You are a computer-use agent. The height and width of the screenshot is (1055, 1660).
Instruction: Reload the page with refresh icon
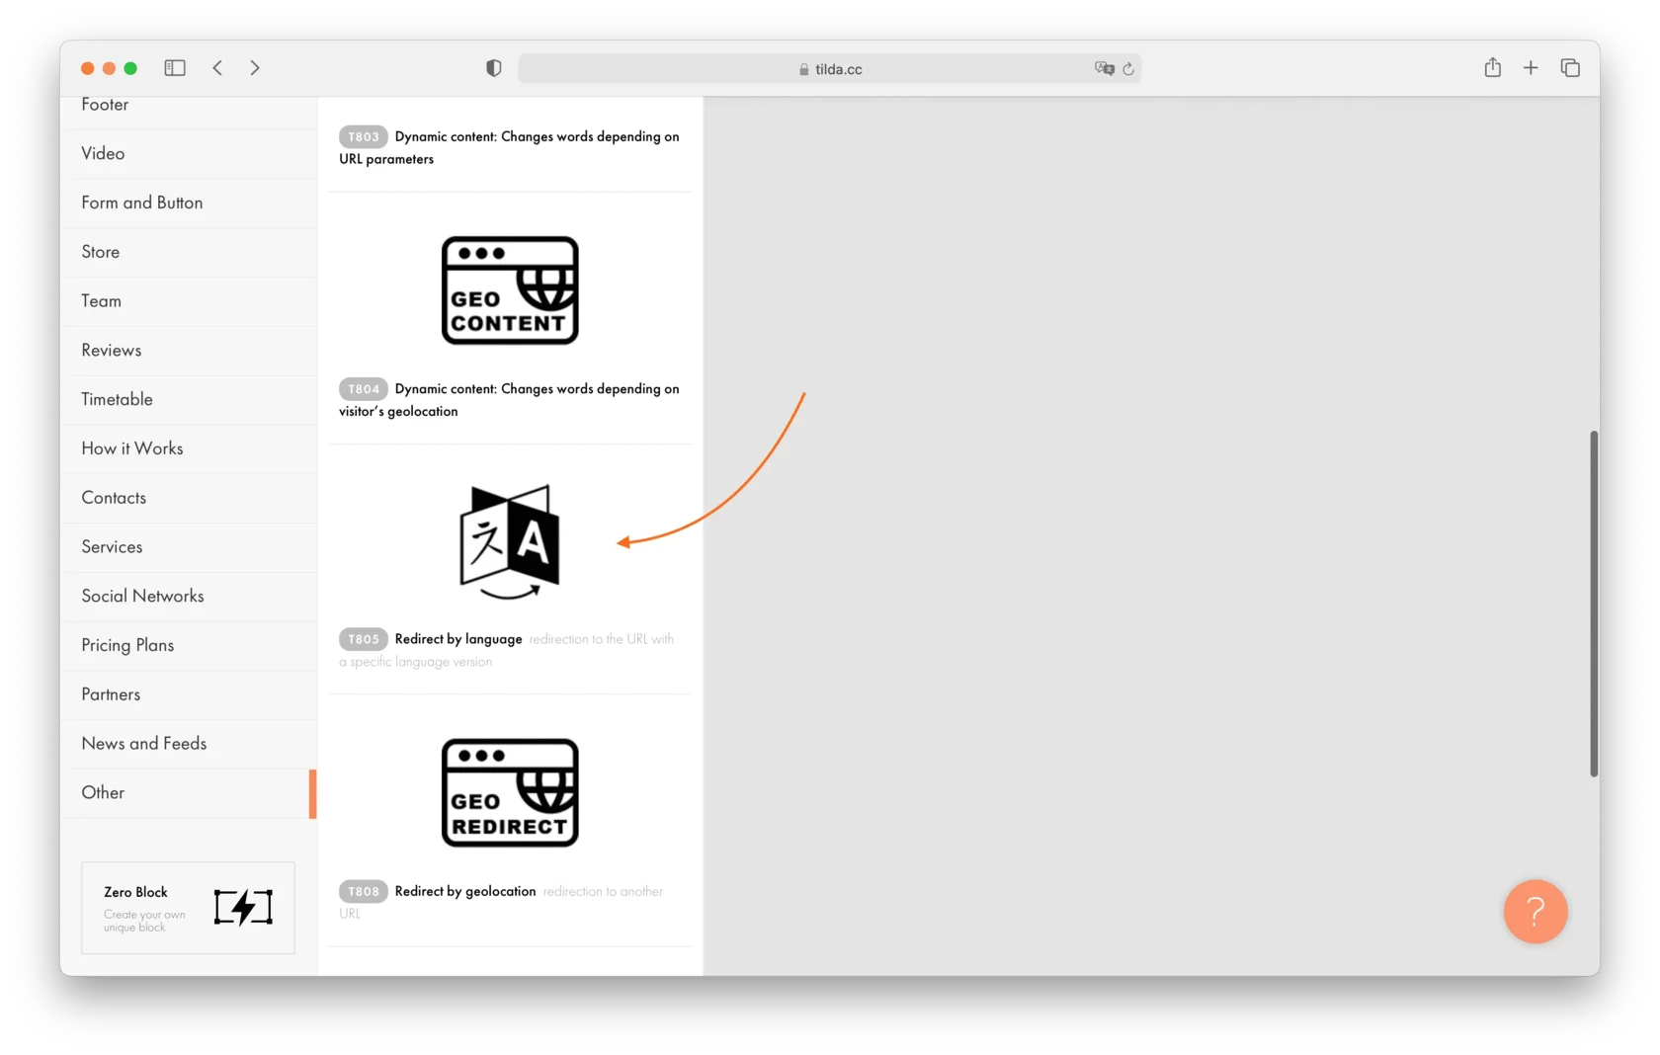coord(1128,69)
